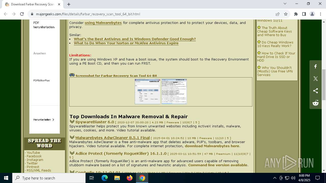The image size is (326, 183).
Task: Open SpywareBlaster 6.0 download link
Action: pyautogui.click(x=95, y=122)
